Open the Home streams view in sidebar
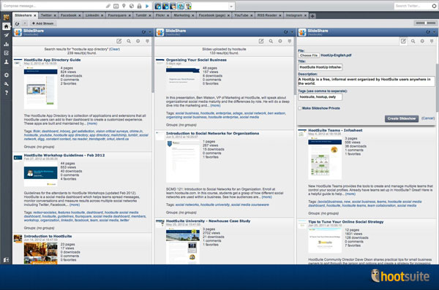The width and height of the screenshot is (439, 290). (6, 26)
